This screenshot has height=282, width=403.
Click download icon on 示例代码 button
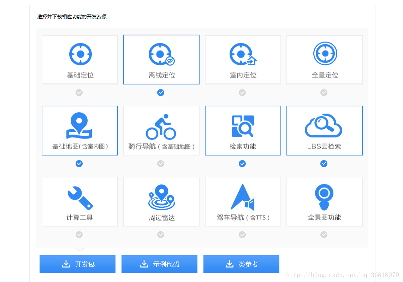(x=144, y=264)
